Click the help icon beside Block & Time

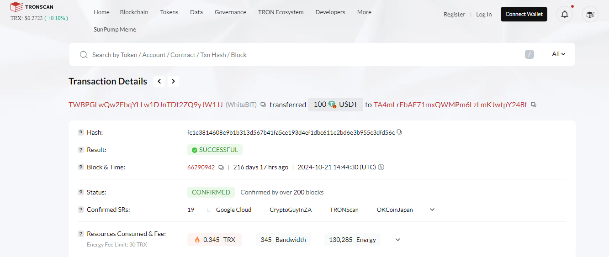click(x=81, y=167)
